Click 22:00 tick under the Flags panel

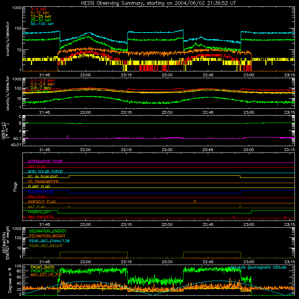[x=86, y=225]
